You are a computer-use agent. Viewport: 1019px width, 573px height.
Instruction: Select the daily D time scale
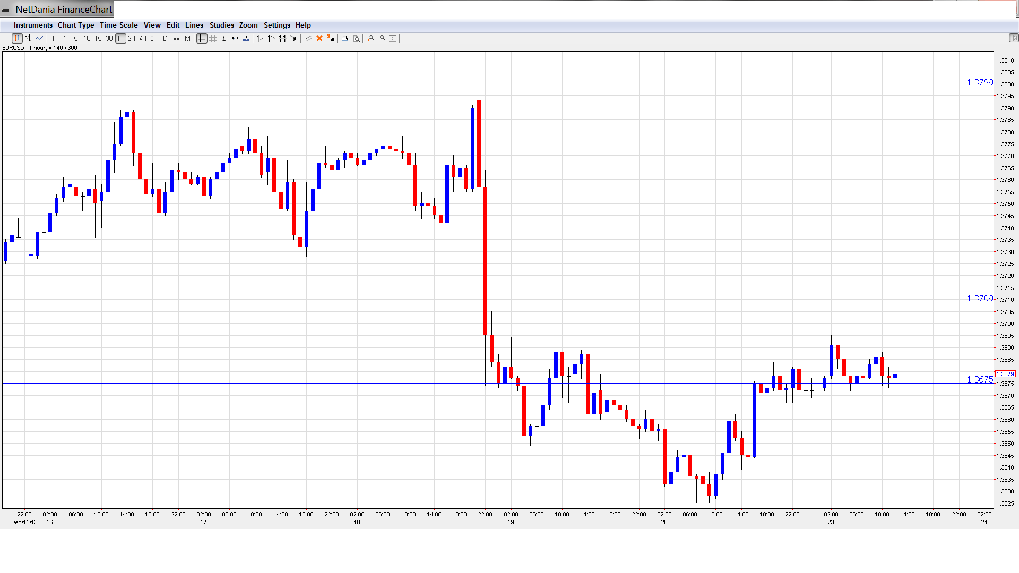(165, 38)
